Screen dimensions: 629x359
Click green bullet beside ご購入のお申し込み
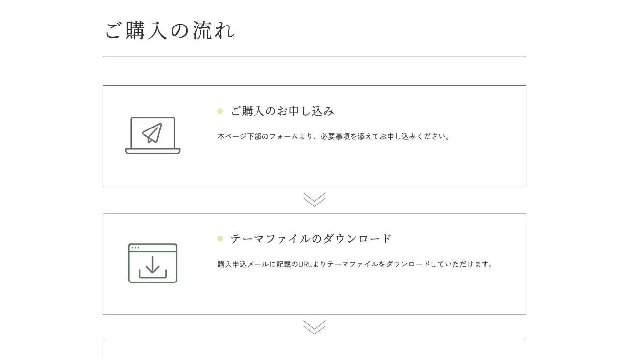(220, 111)
